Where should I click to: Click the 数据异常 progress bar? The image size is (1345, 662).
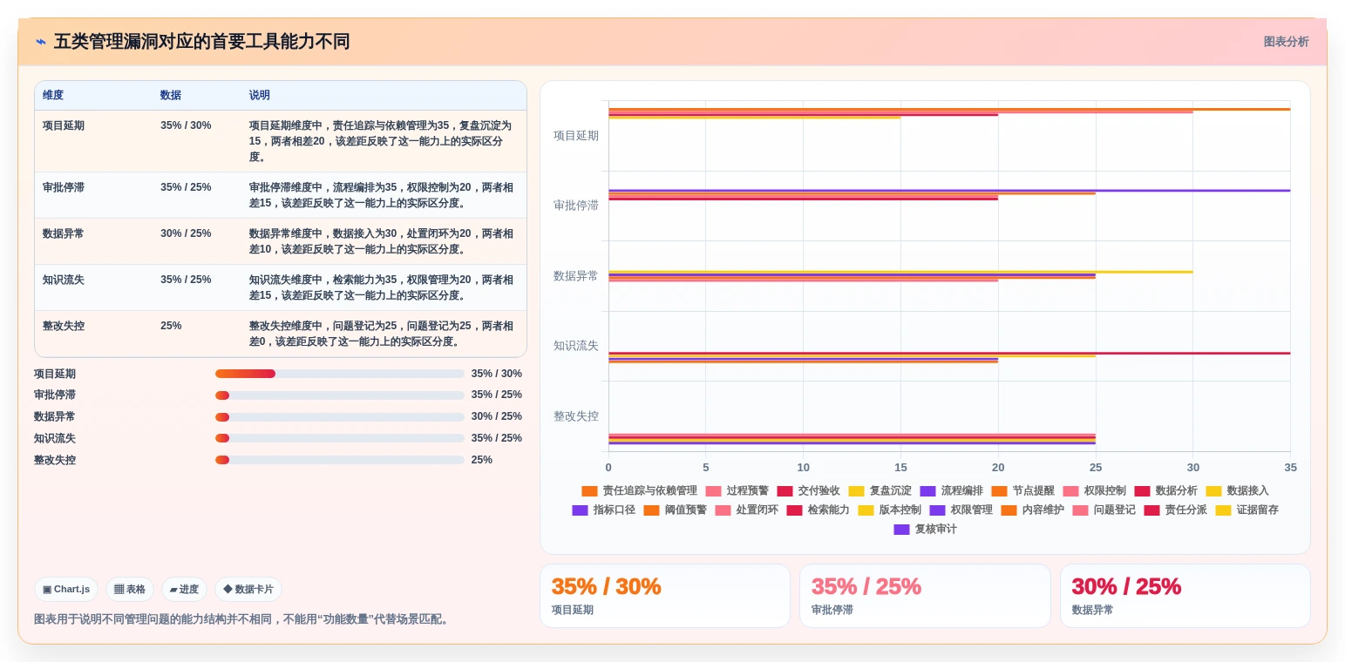coord(340,417)
